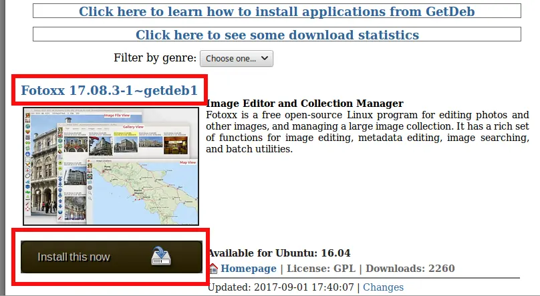Open the download statistics link
This screenshot has height=296, width=540.
coord(277,35)
